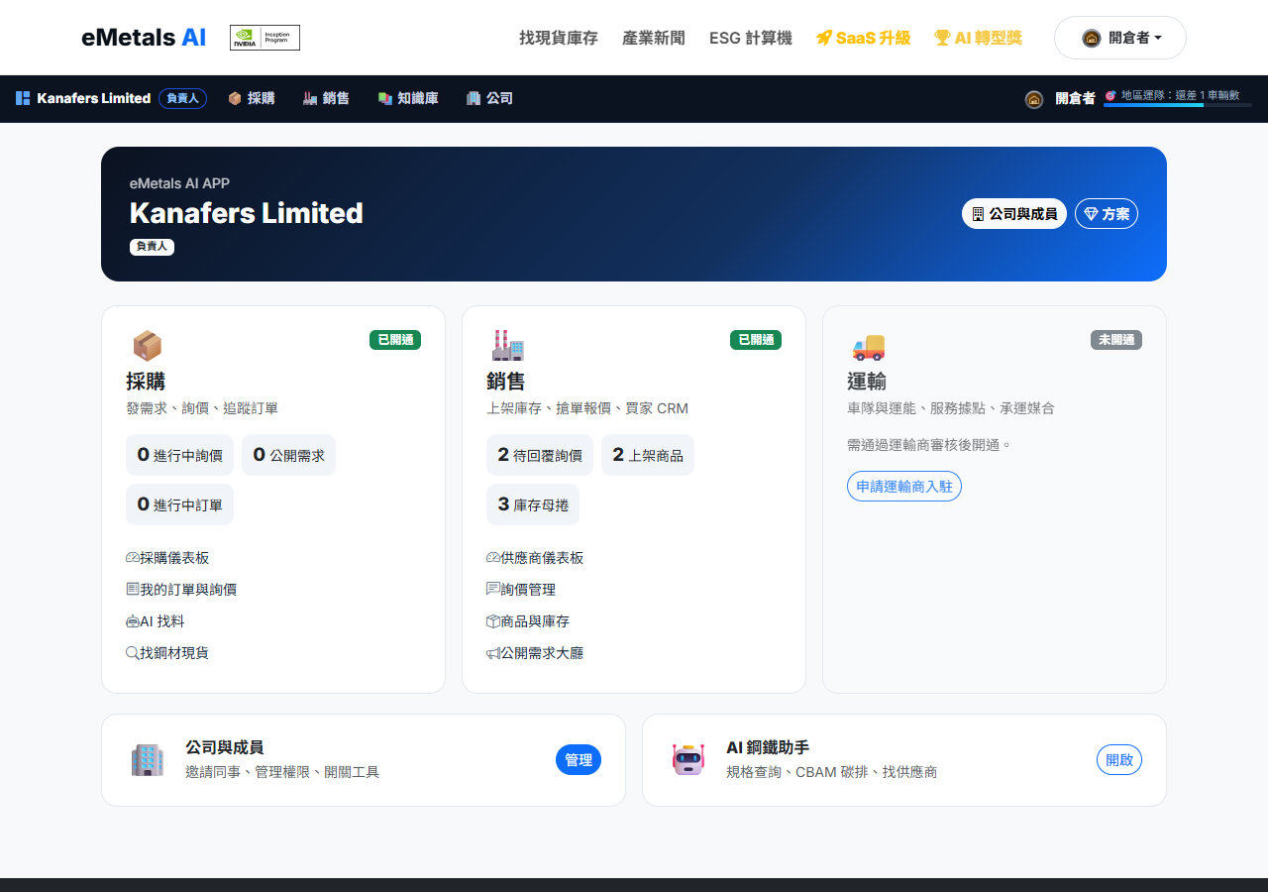Image resolution: width=1268 pixels, height=892 pixels.
Task: Open the 待回覆詢價 count tile
Action: [x=540, y=455]
